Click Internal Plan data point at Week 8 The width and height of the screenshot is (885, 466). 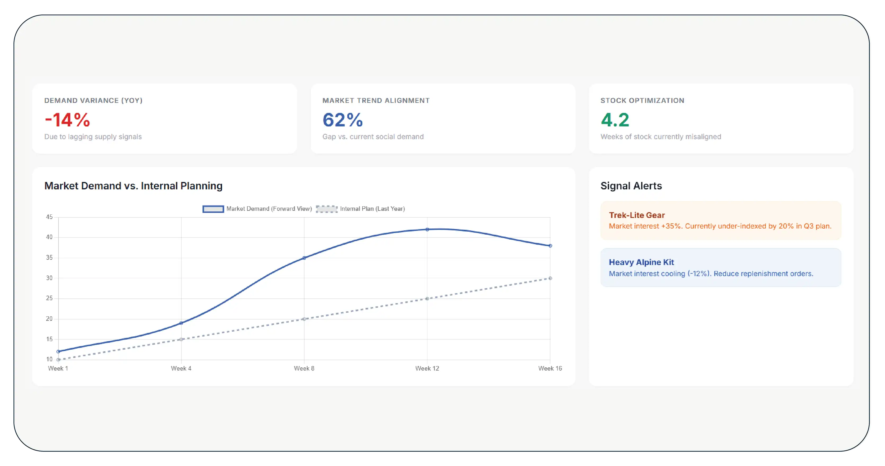pos(304,319)
